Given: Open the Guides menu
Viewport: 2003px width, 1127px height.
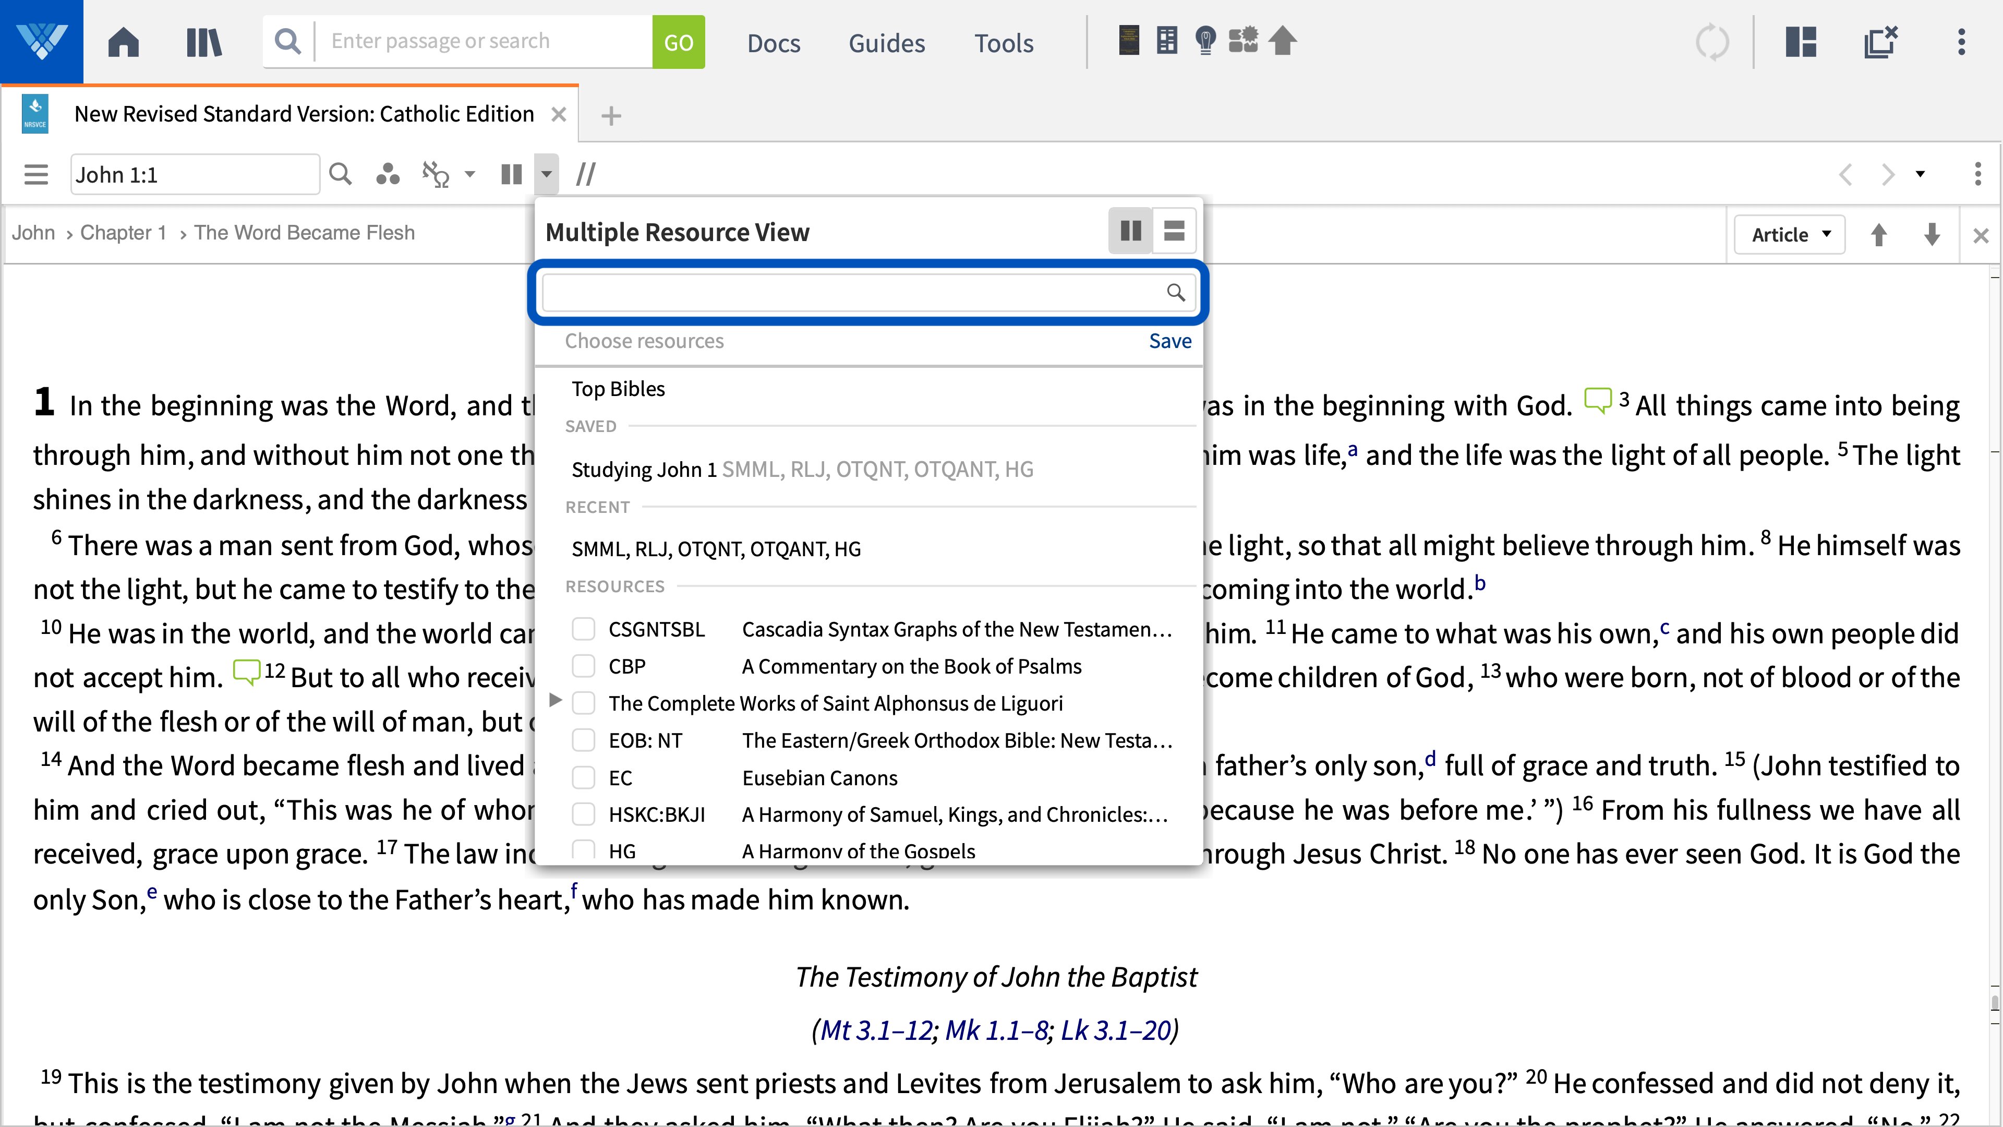Looking at the screenshot, I should pyautogui.click(x=886, y=43).
